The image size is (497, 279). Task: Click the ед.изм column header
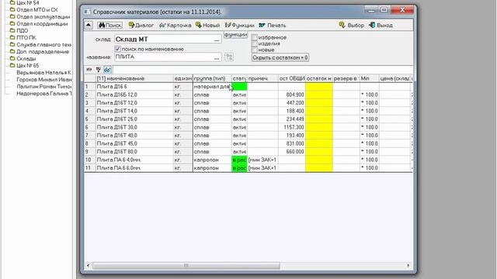tap(183, 78)
